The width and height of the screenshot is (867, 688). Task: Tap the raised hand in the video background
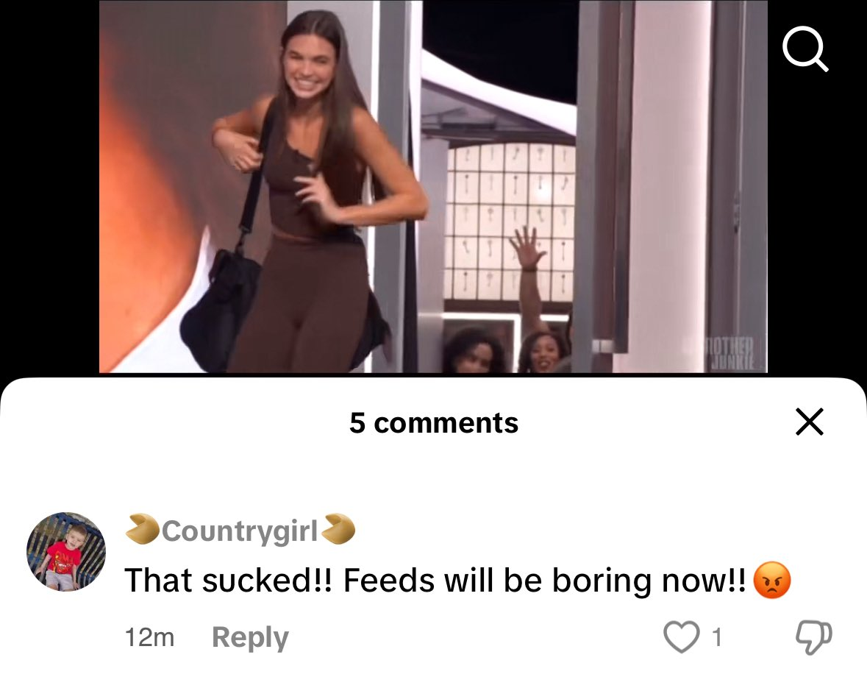[x=526, y=249]
